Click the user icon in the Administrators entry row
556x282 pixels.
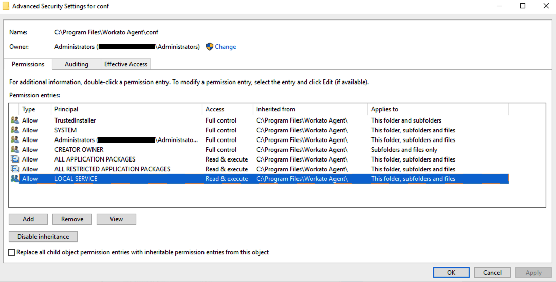click(15, 140)
